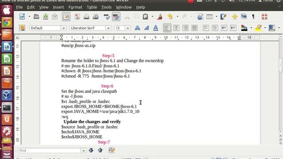
Task: Show Draw Functions toolbar
Action: pos(223,17)
